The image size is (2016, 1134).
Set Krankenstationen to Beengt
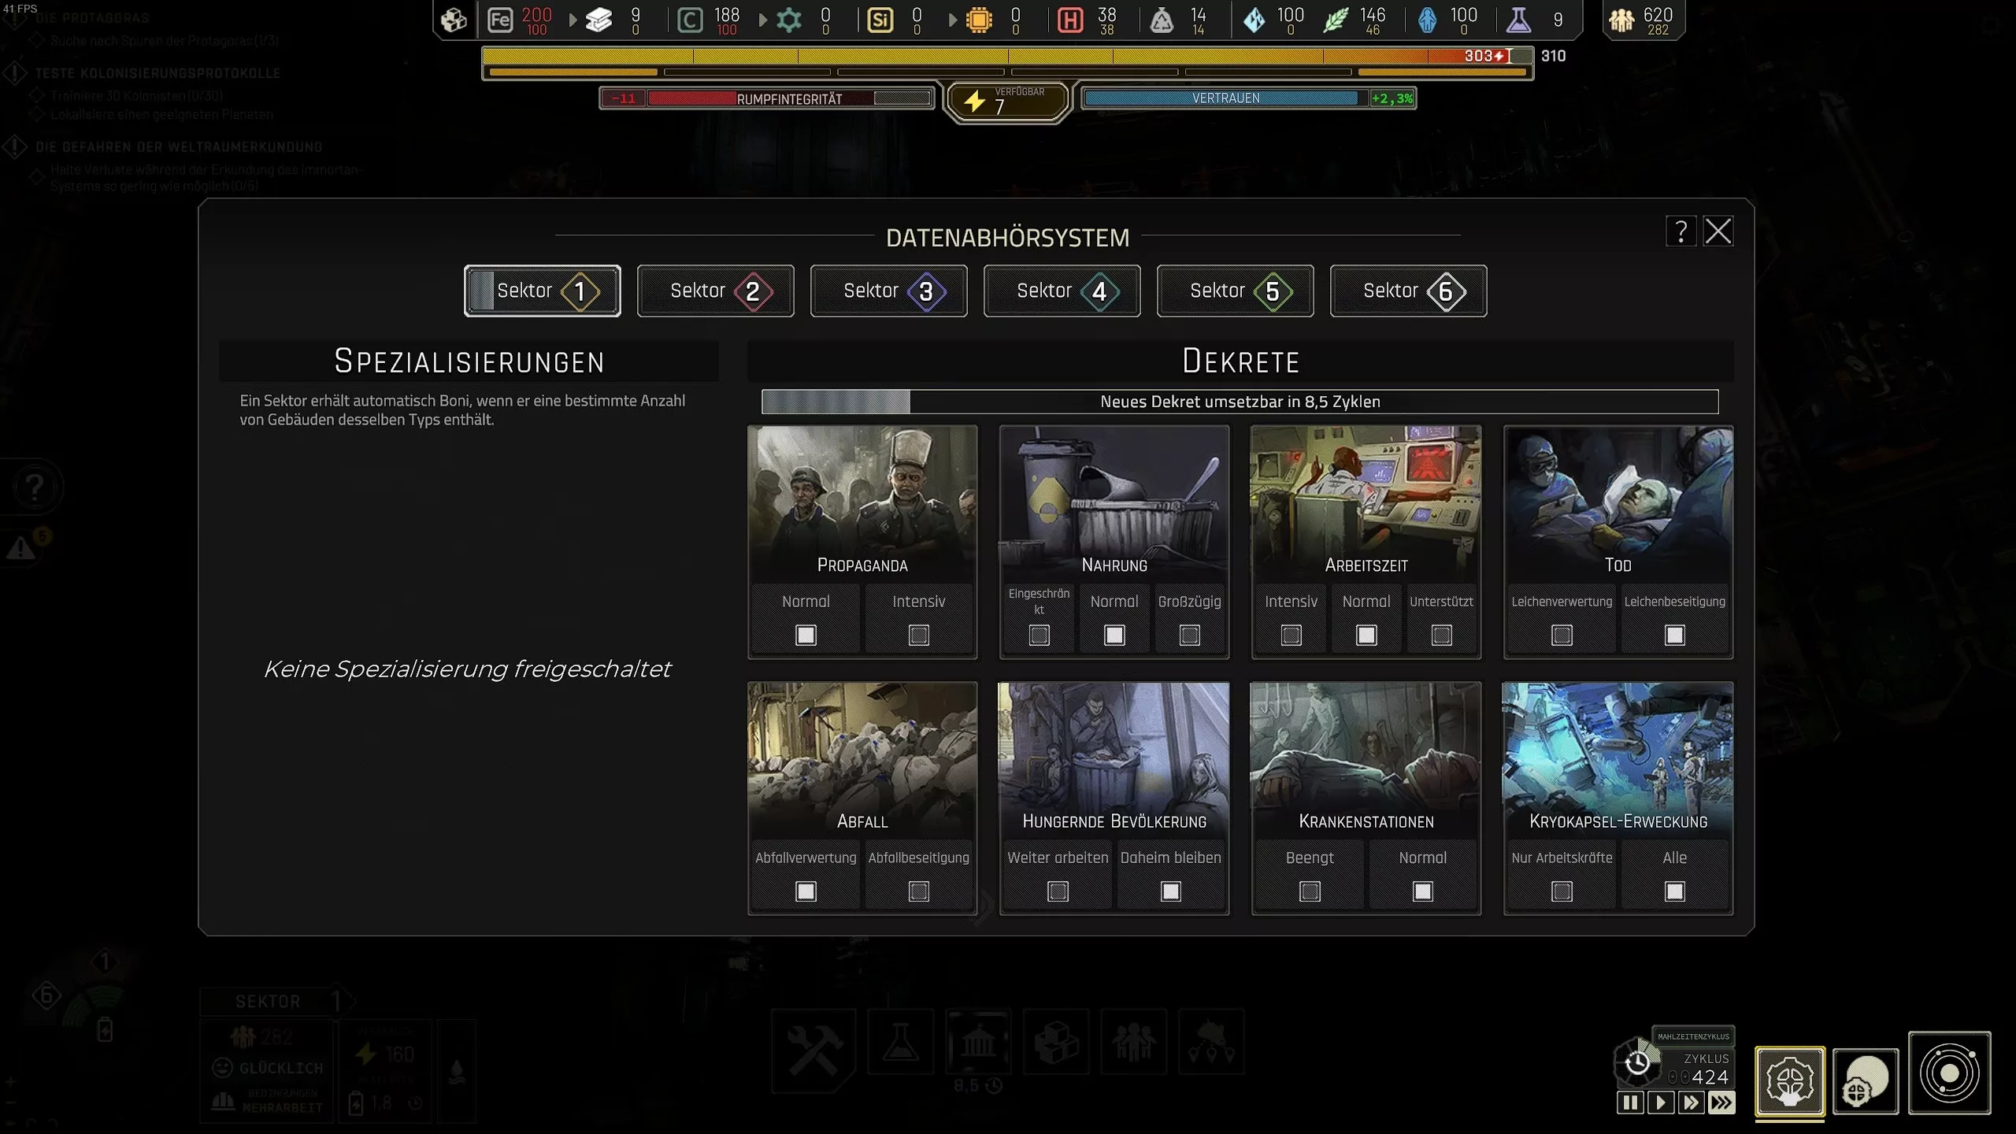[1310, 891]
